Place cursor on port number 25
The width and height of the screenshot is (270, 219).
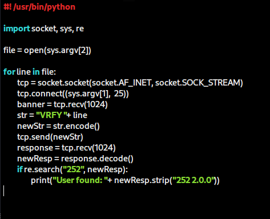coord(119,94)
